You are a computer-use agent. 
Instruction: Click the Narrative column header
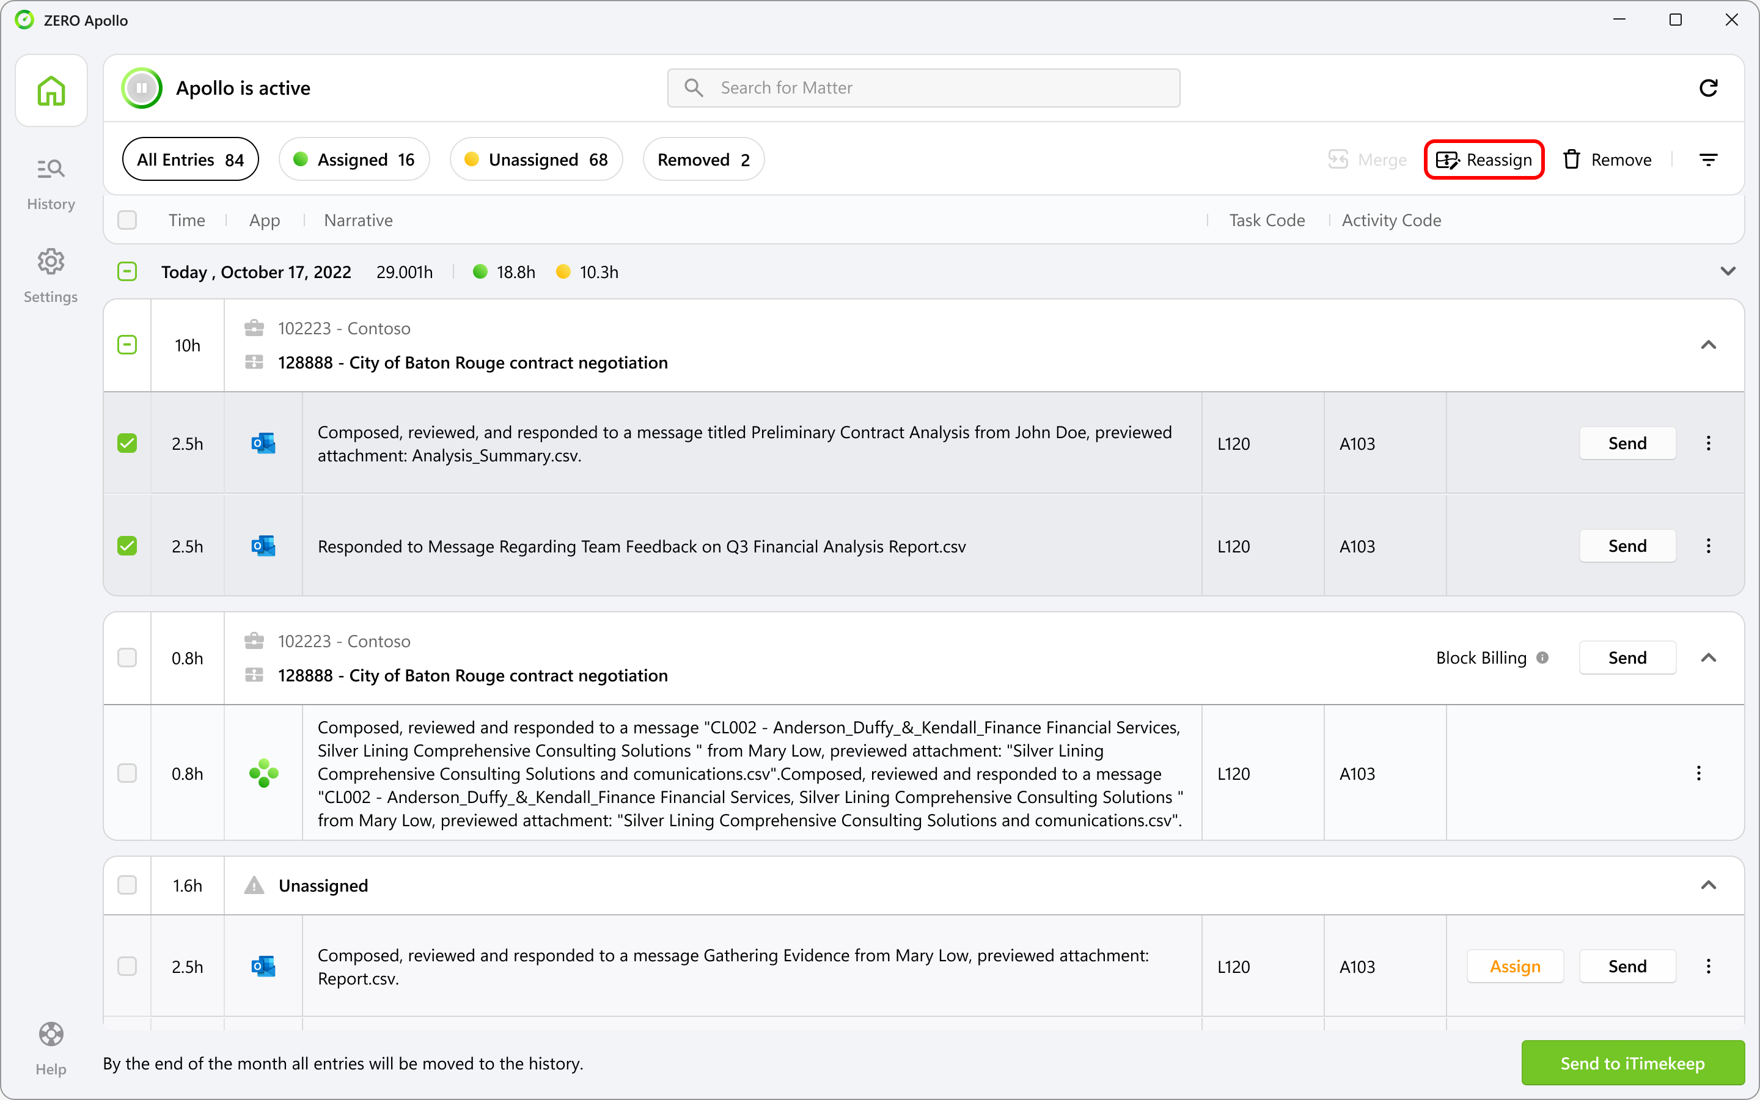(359, 220)
